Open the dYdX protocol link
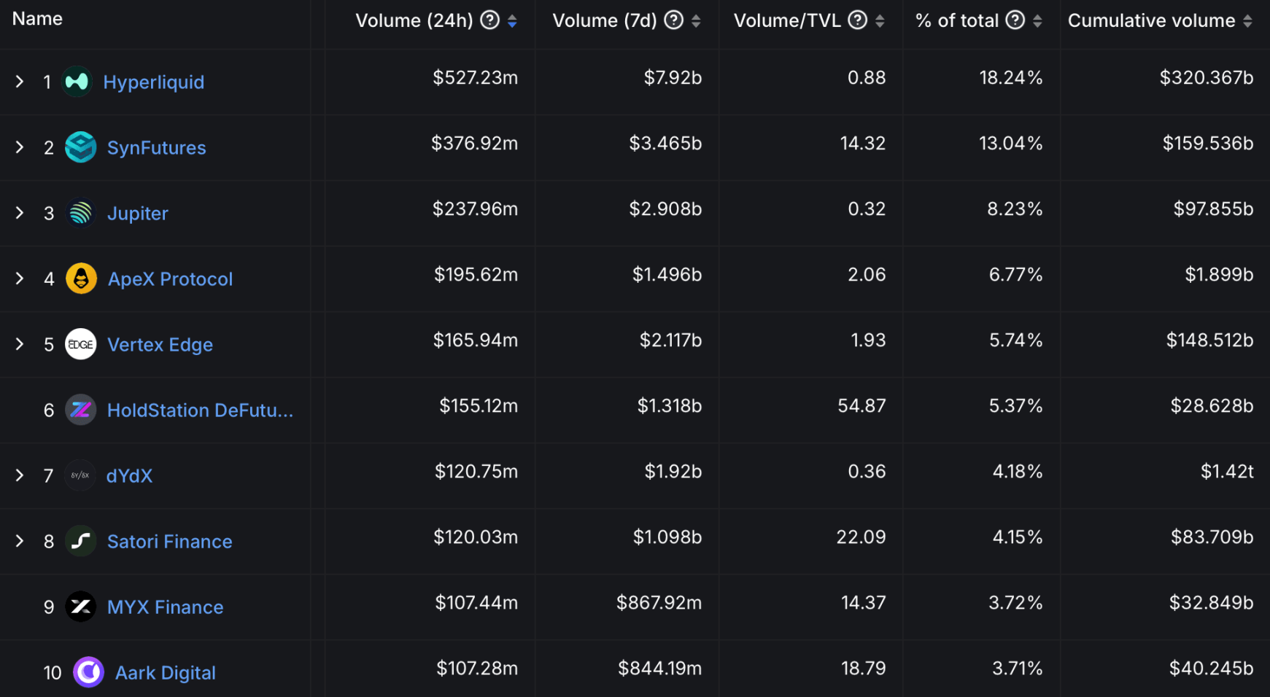 (x=129, y=476)
